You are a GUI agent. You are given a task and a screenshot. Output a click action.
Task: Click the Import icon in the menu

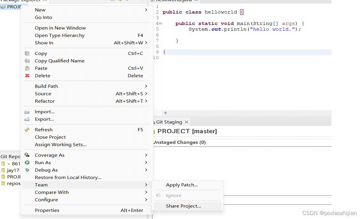click(x=27, y=112)
